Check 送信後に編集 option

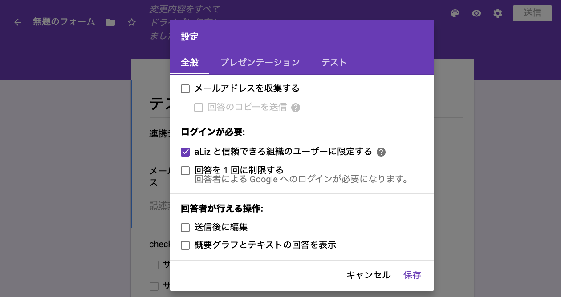185,227
